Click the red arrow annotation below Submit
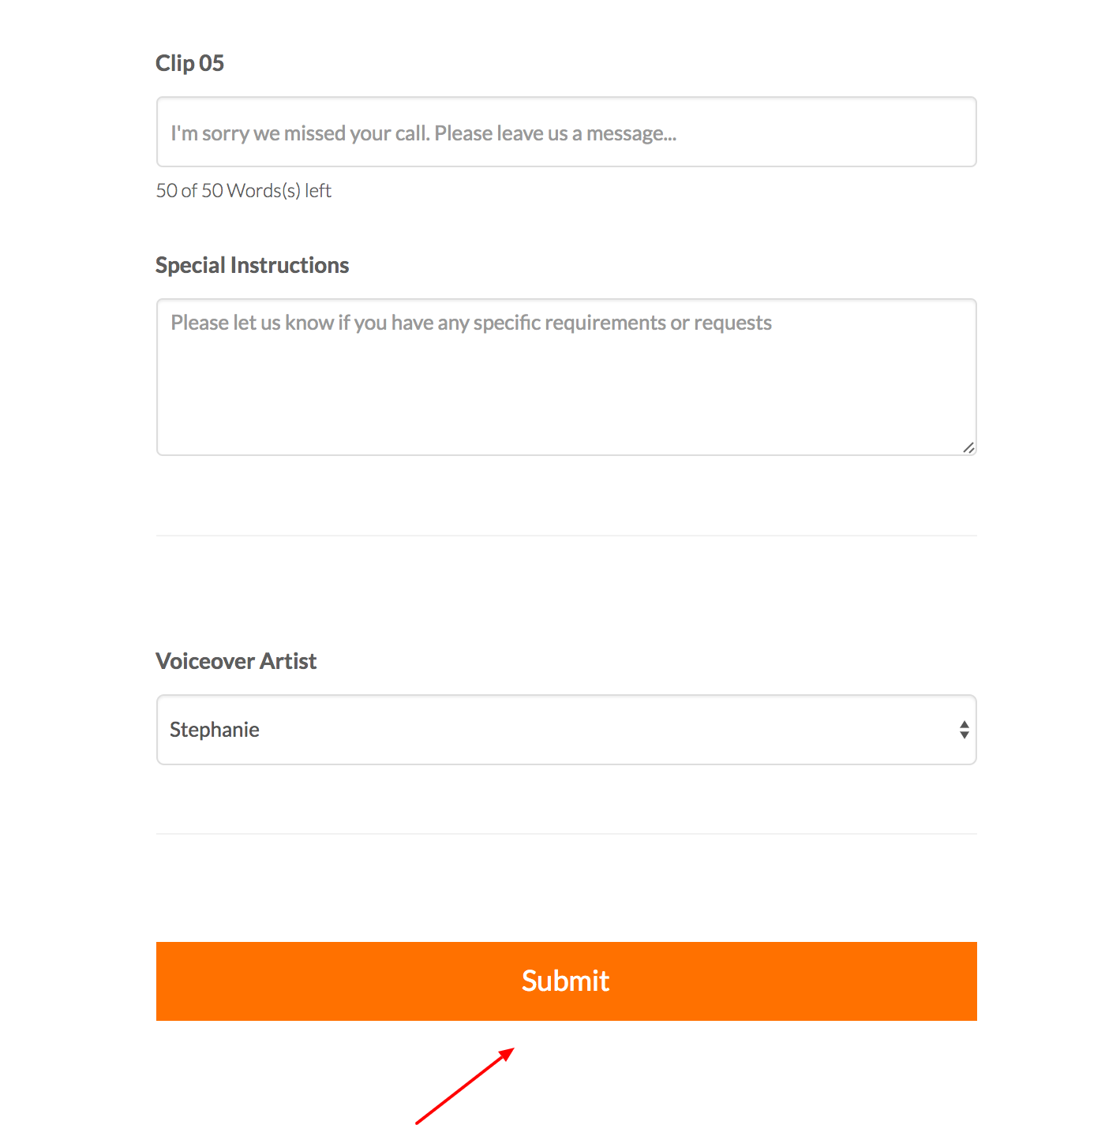1105x1136 pixels. 465,1086
